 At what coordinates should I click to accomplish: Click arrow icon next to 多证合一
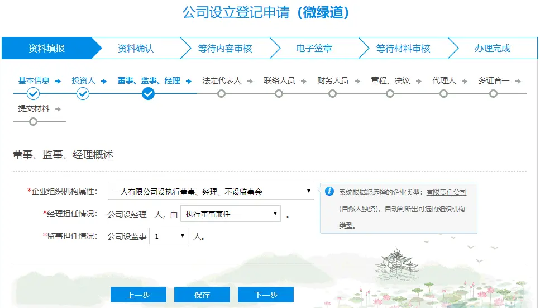coord(518,81)
